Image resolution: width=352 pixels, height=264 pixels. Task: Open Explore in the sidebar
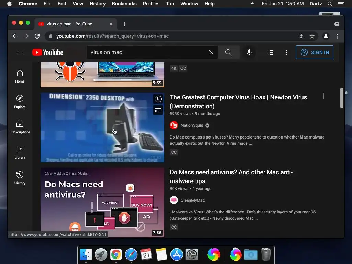20,102
